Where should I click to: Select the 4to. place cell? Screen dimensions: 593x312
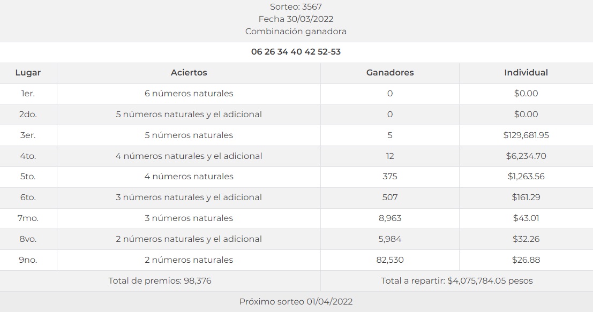(28, 156)
